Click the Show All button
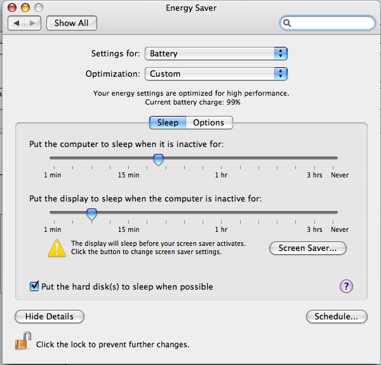Viewport: 381px width, 365px height. click(71, 23)
